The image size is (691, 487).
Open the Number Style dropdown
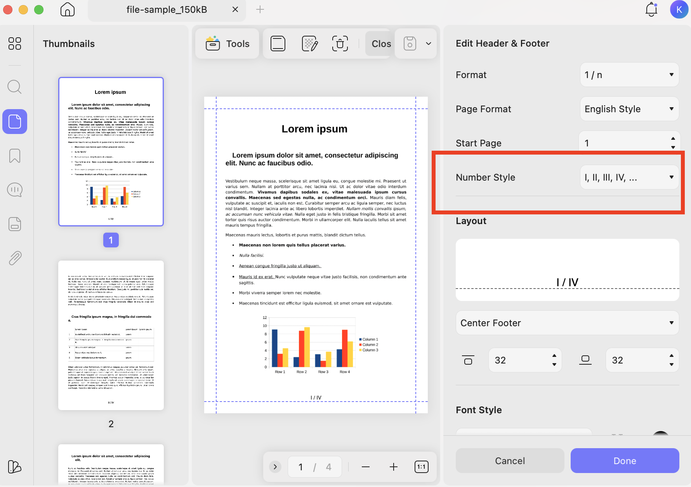point(629,177)
